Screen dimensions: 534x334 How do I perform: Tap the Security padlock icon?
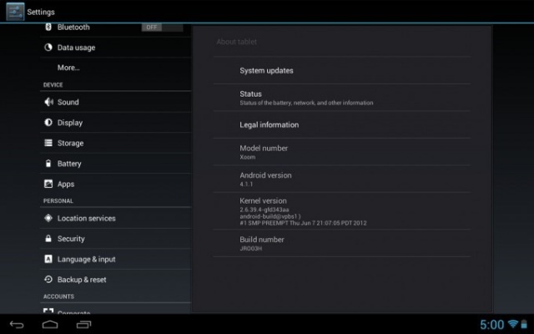48,239
